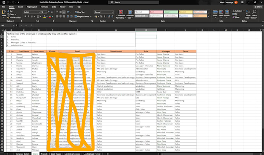
Task: Open the font name Calibri dropdown
Action: pyautogui.click(x=40, y=12)
